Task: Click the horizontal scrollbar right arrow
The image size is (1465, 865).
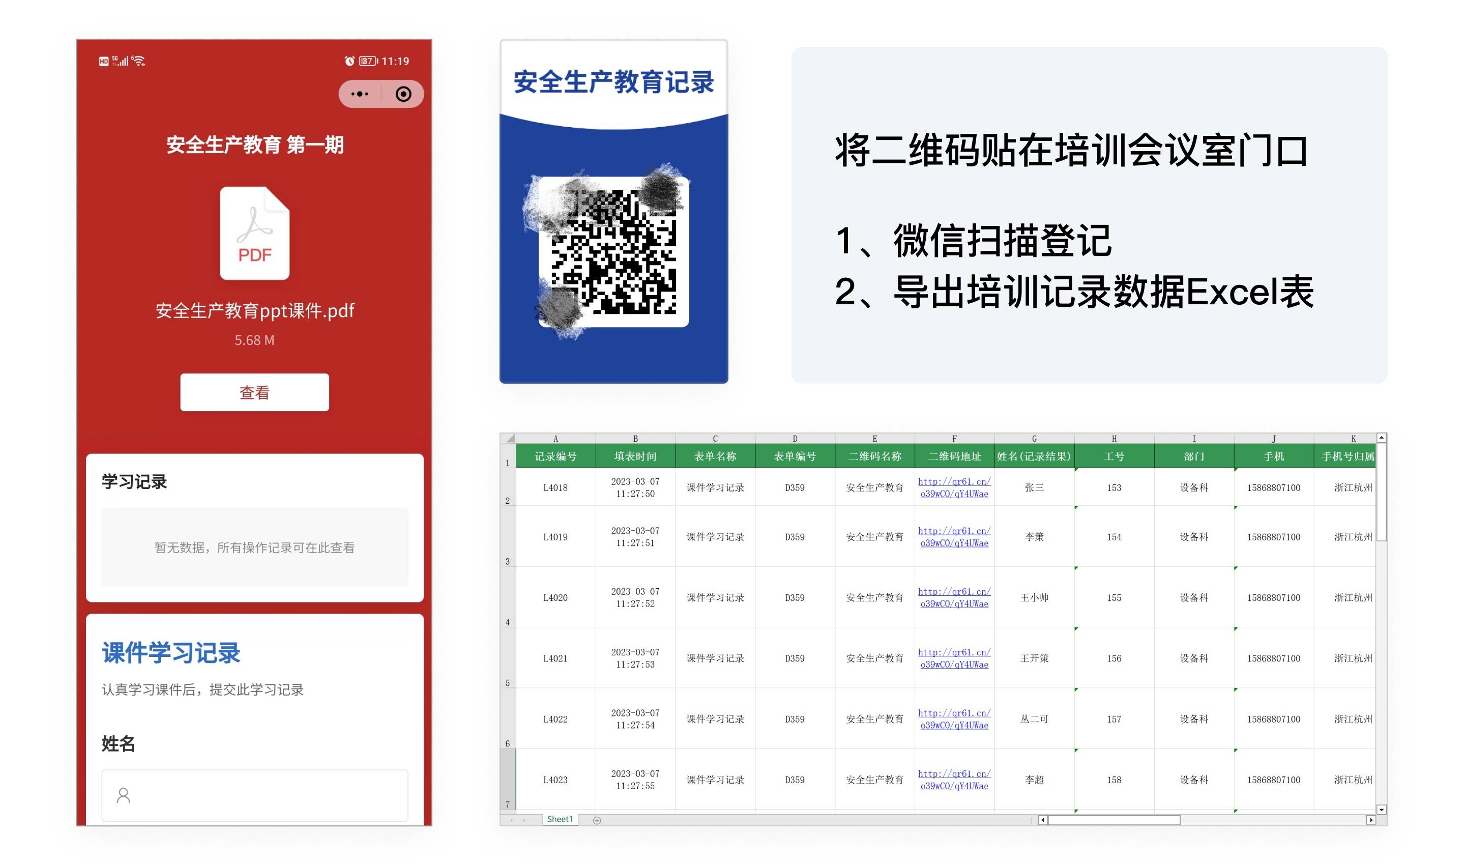Action: point(1370,820)
